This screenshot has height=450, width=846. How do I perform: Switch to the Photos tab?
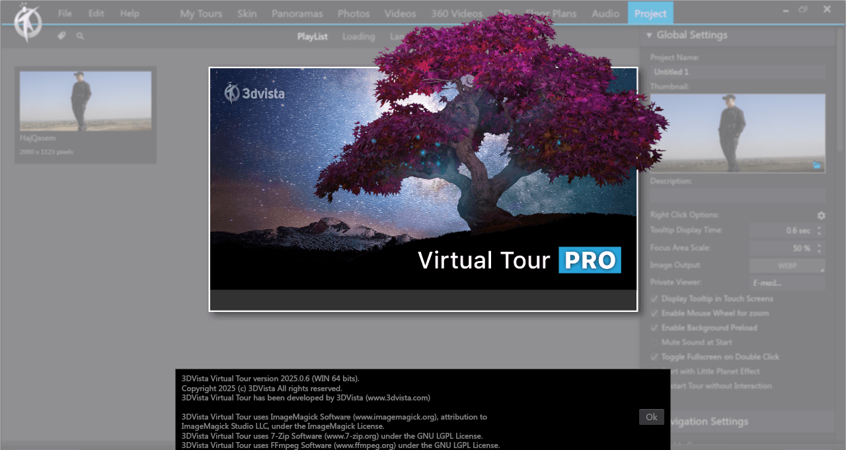[354, 13]
